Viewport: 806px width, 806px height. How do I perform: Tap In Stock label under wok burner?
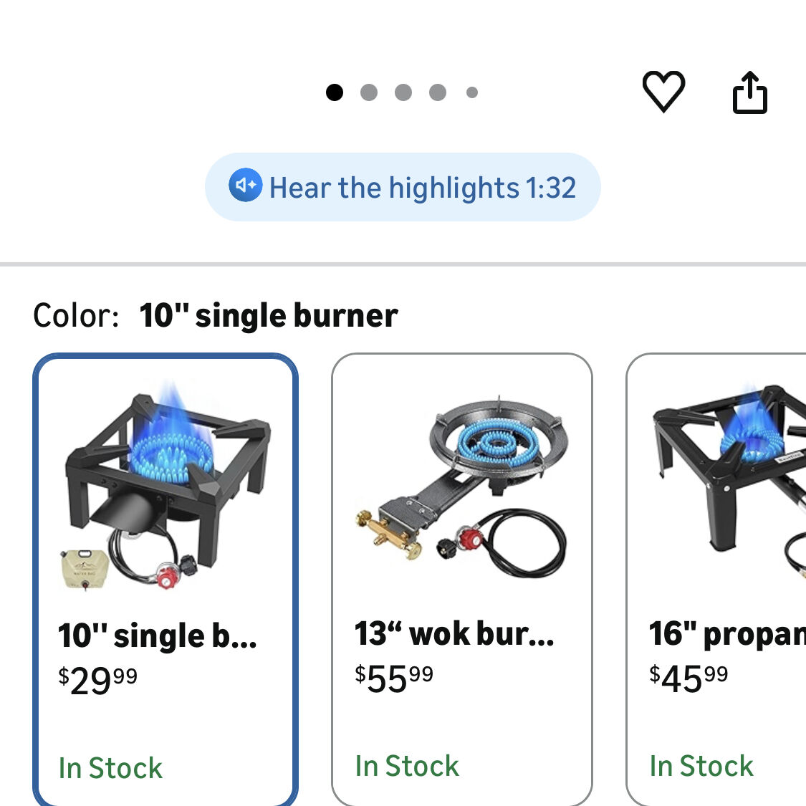click(x=407, y=766)
